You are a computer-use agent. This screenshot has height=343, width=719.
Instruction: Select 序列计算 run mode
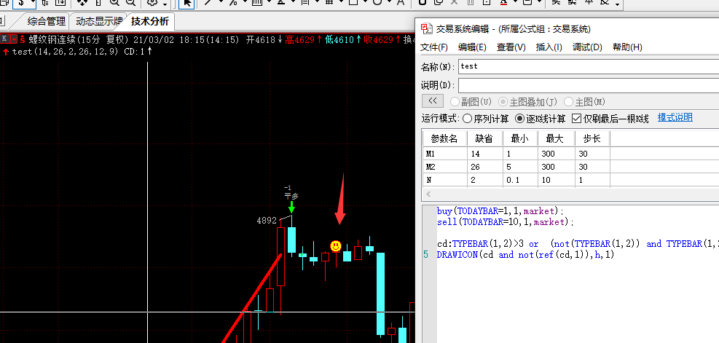[x=486, y=119]
